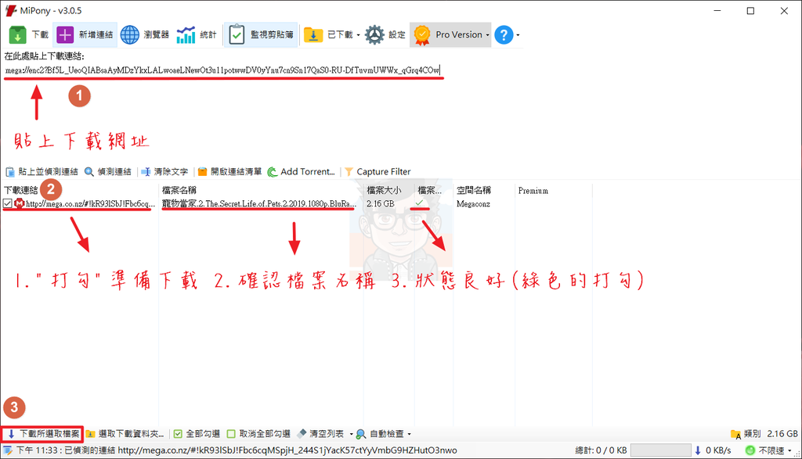Click the 0 KB/s download speed indicator
802x459 pixels.
(x=713, y=450)
